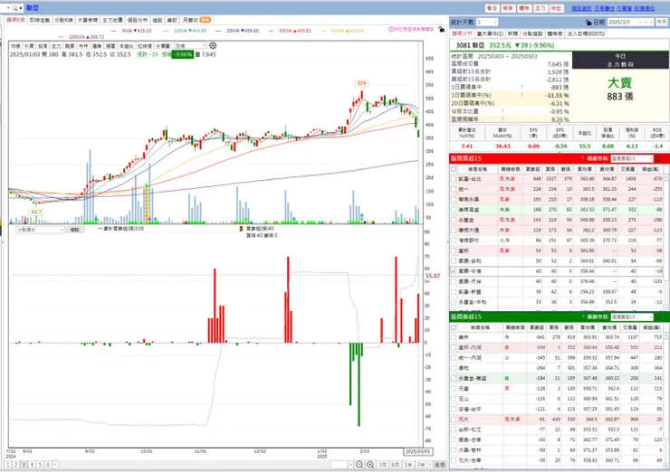
Task: Switch to the 個股分析 tab
Action: 137,20
